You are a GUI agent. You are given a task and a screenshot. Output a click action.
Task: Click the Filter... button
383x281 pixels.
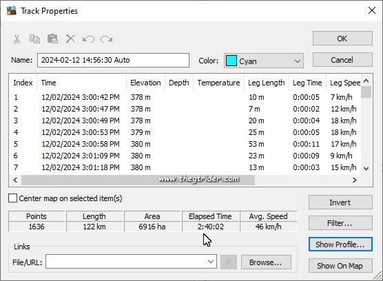pos(340,223)
